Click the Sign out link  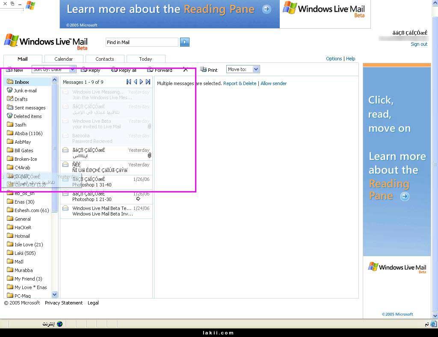[419, 44]
